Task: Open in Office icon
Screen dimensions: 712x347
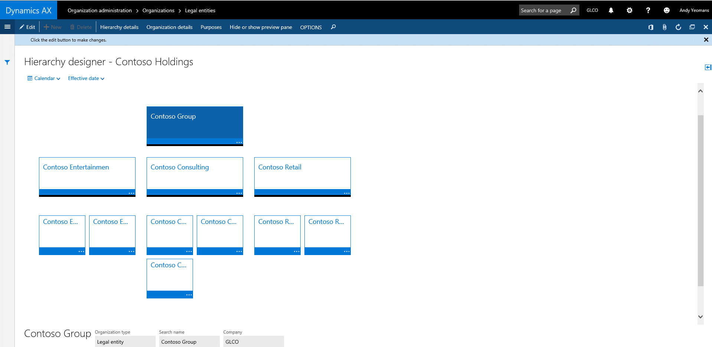Action: 651,27
